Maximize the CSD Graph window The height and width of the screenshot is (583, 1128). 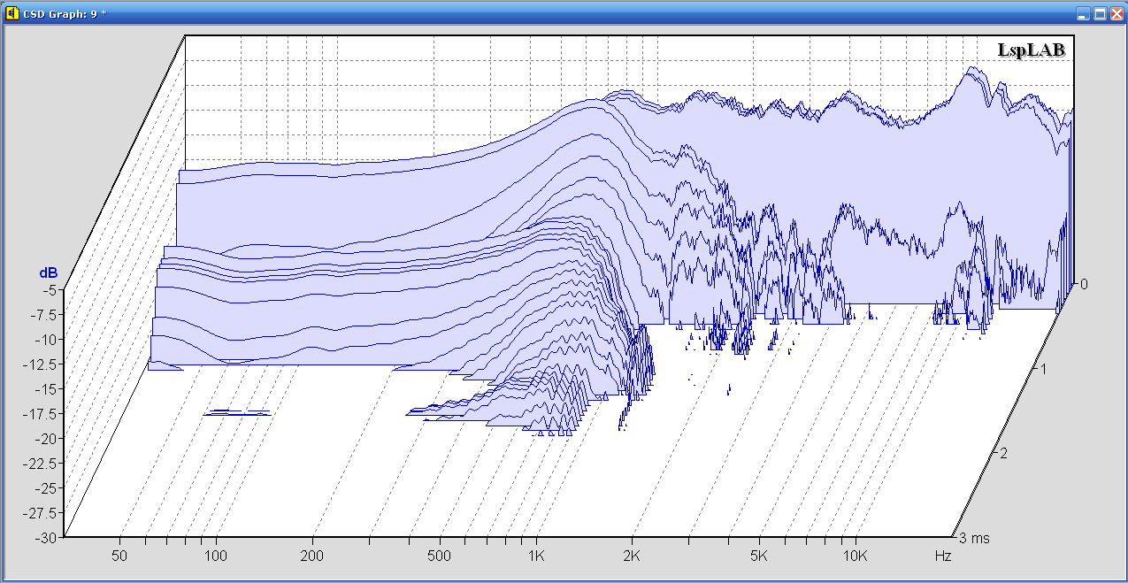(1100, 13)
